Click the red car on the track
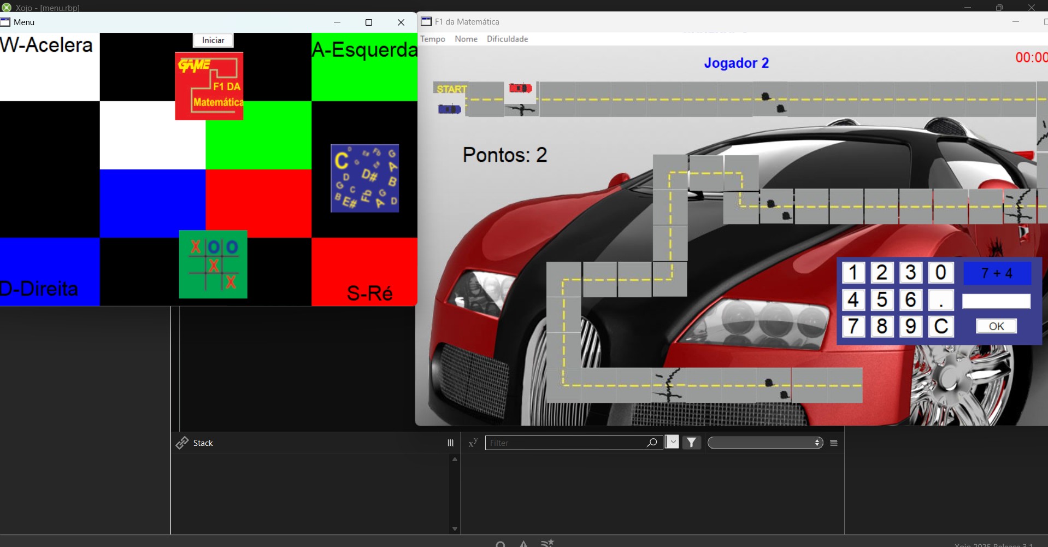Viewport: 1048px width, 547px height. coord(520,88)
